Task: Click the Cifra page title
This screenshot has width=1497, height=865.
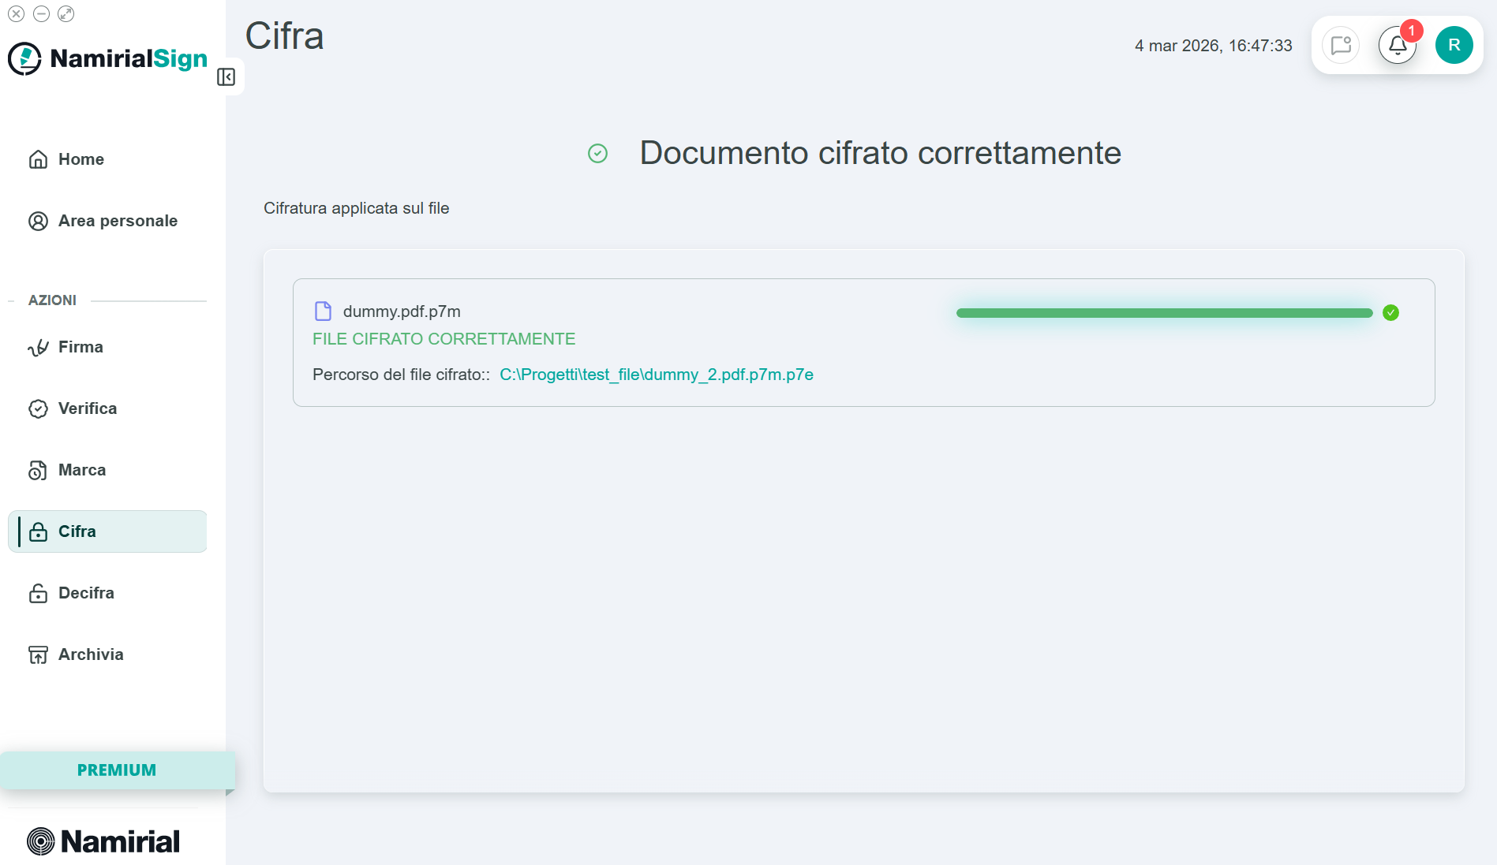Action: point(285,36)
